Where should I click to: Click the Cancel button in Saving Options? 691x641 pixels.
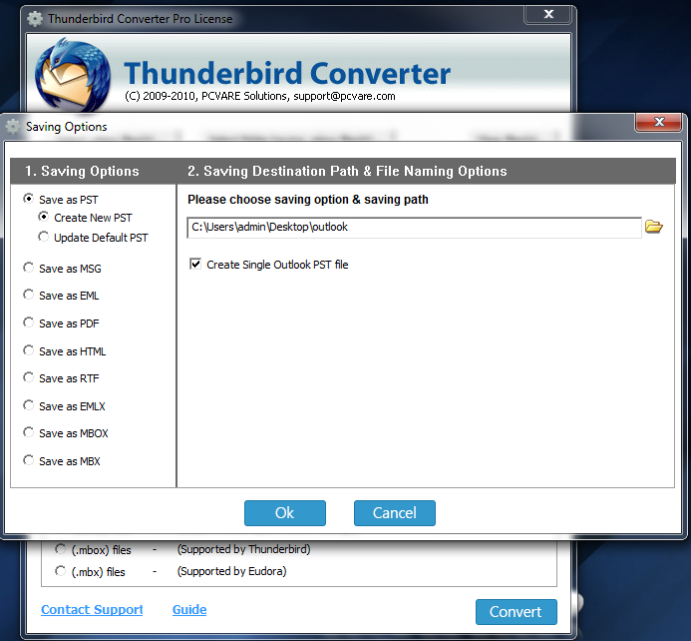point(395,513)
